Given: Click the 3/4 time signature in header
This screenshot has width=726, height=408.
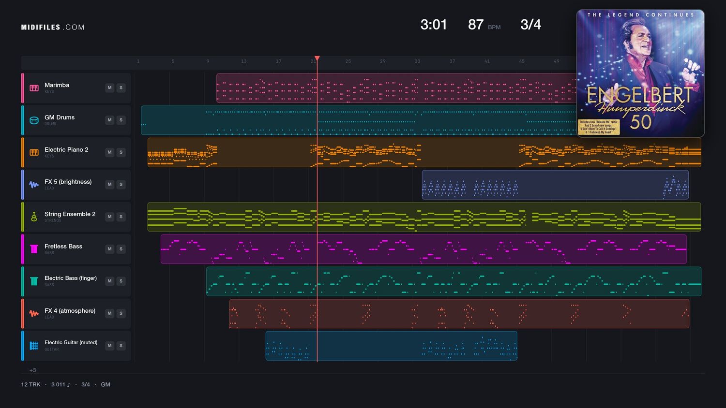Looking at the screenshot, I should [x=530, y=25].
